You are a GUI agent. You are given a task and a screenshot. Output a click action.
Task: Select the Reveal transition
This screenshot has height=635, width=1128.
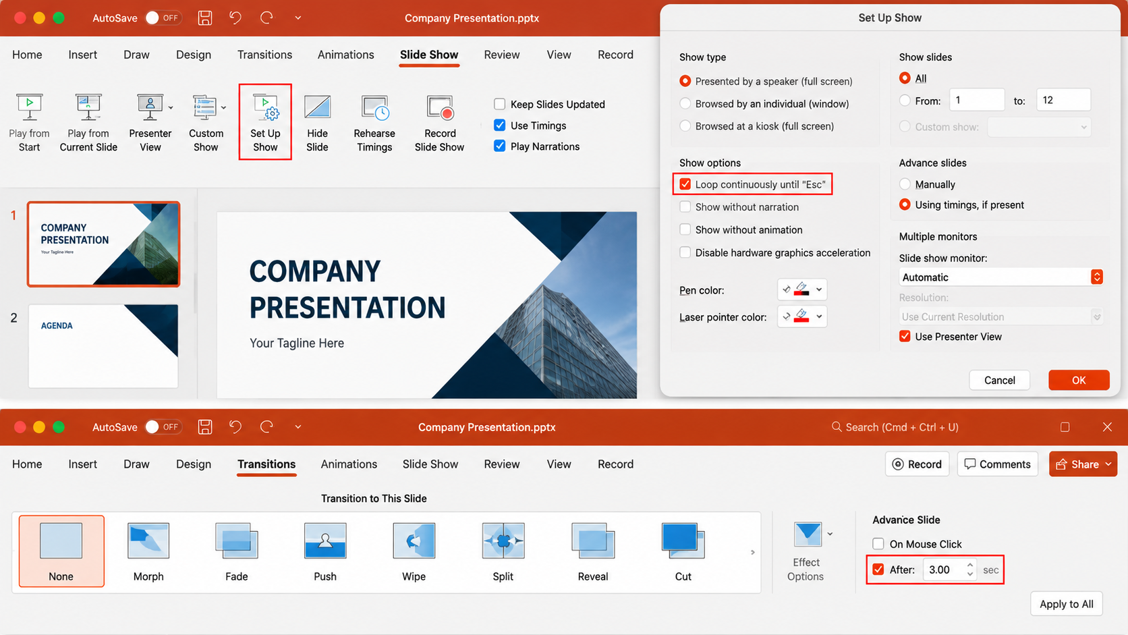593,551
